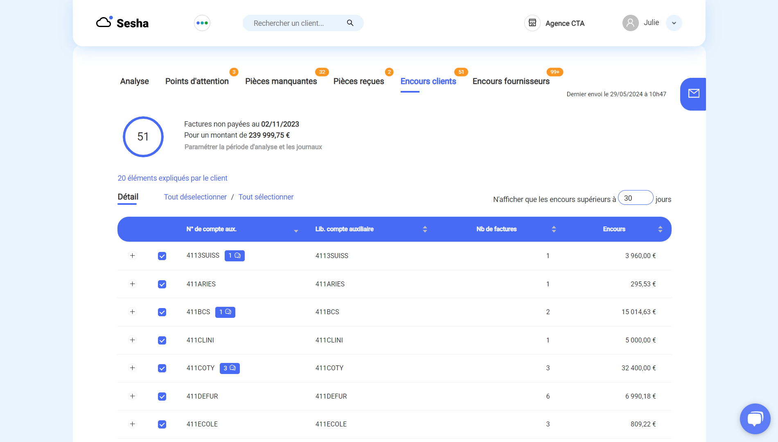Uncheck the 411CLINI checkbox

(x=162, y=340)
